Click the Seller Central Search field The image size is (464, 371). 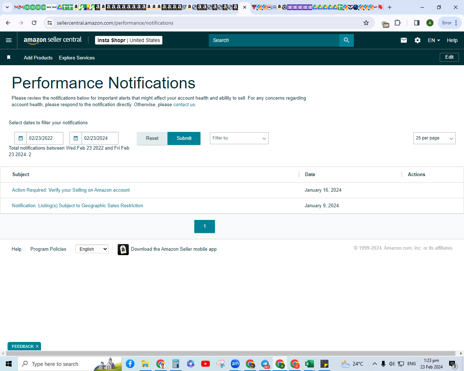pos(274,40)
